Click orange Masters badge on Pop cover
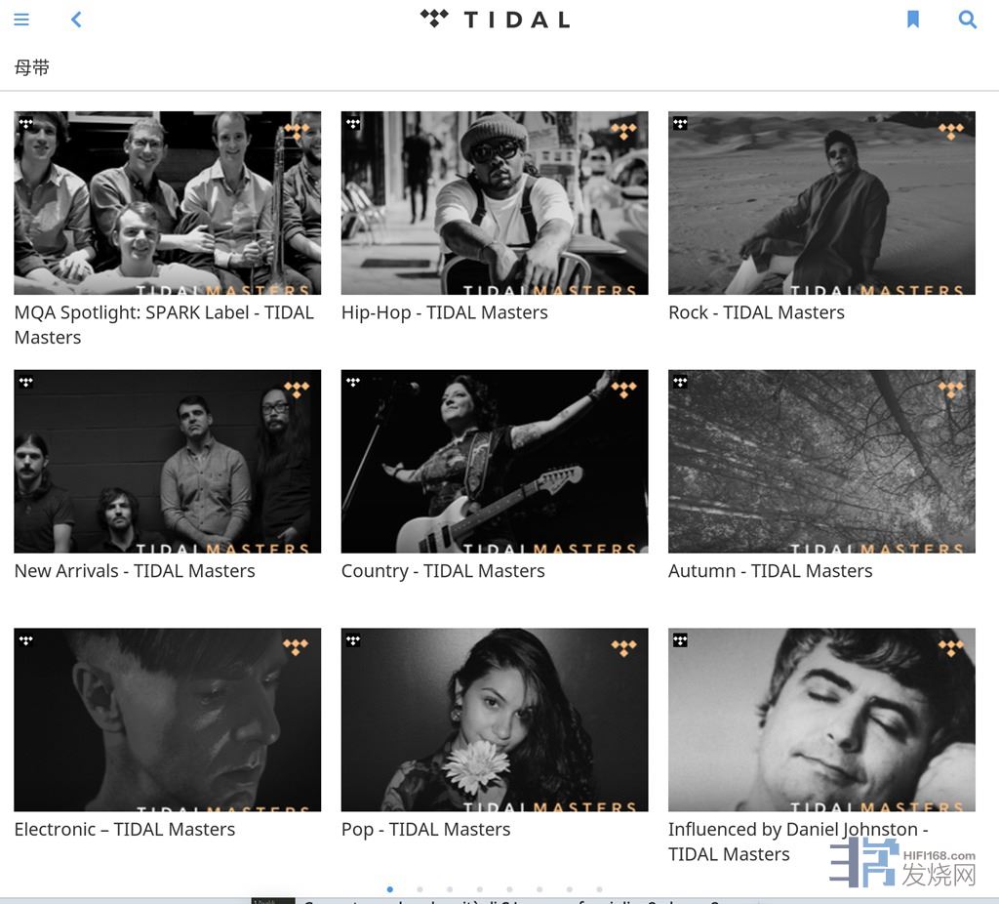The width and height of the screenshot is (999, 904). [x=623, y=646]
